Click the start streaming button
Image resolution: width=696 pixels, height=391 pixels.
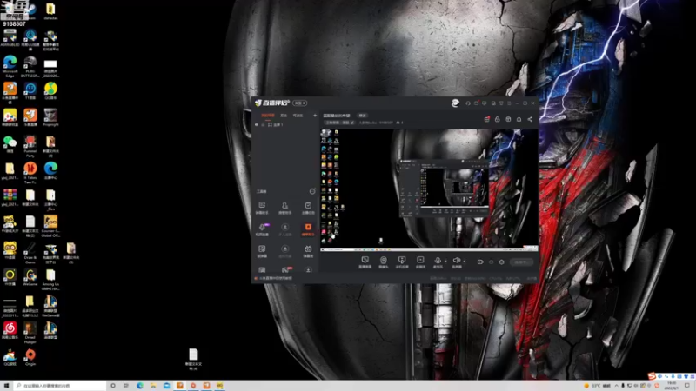pyautogui.click(x=521, y=262)
